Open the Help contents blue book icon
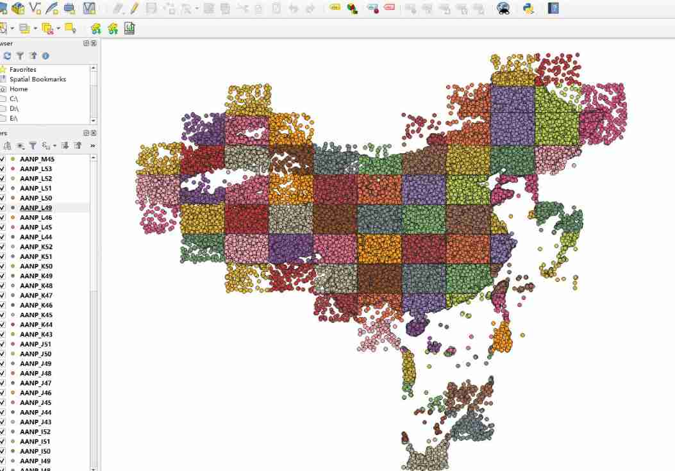Viewport: 675px width, 471px height. point(553,8)
